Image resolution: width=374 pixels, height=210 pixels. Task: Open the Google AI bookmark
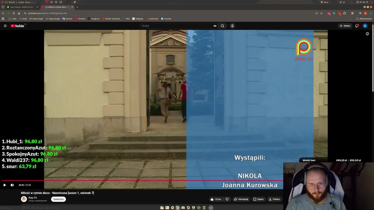(93, 19)
